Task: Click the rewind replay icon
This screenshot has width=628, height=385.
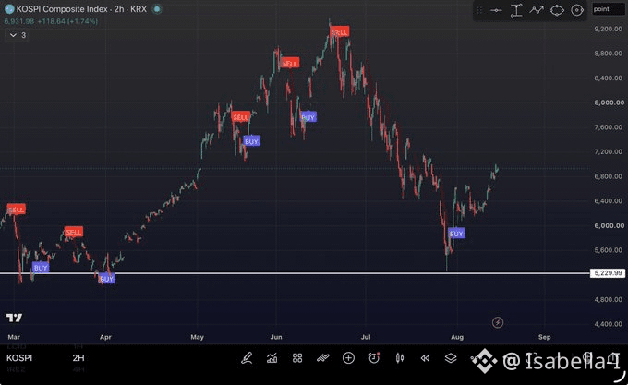Action: (425, 358)
